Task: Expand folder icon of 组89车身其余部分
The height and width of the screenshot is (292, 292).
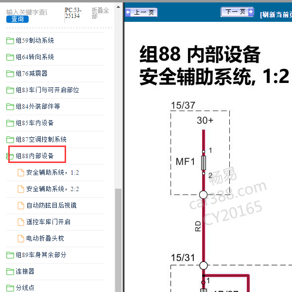Action: coord(10,255)
